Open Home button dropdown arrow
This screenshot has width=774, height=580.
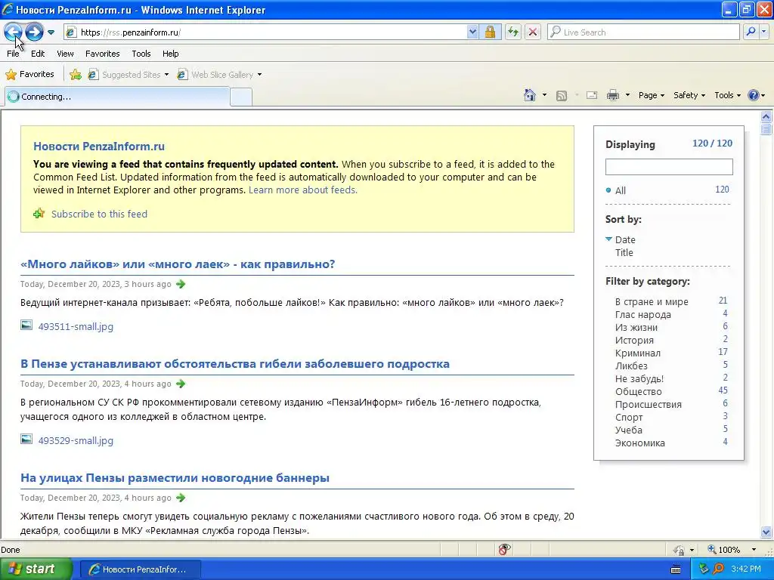pos(544,95)
